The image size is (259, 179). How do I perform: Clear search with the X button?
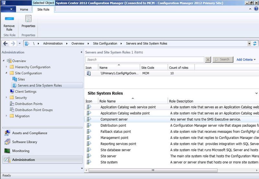(208, 59)
